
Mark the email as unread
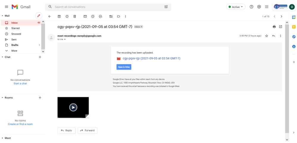(85, 16)
